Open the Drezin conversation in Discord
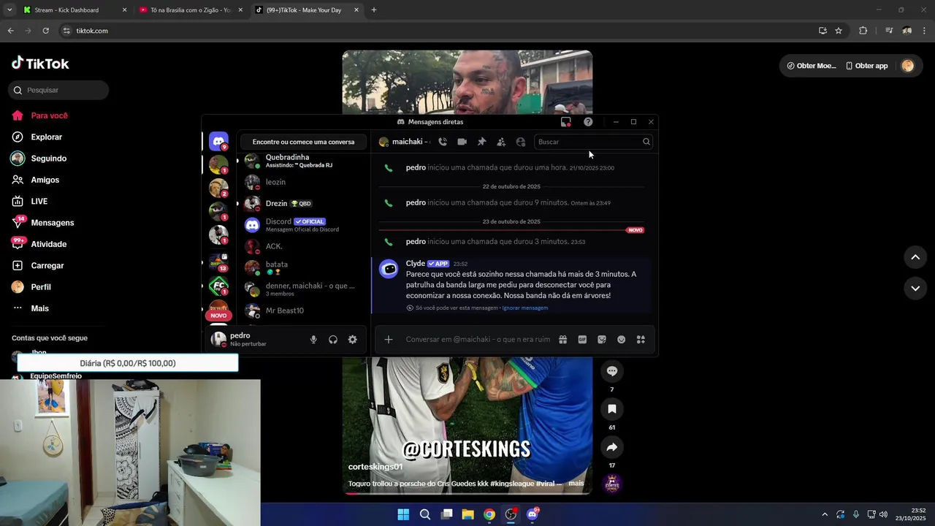Image resolution: width=935 pixels, height=526 pixels. (303, 203)
